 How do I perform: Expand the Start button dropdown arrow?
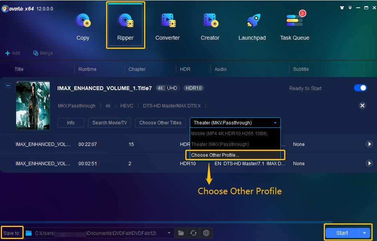point(365,233)
